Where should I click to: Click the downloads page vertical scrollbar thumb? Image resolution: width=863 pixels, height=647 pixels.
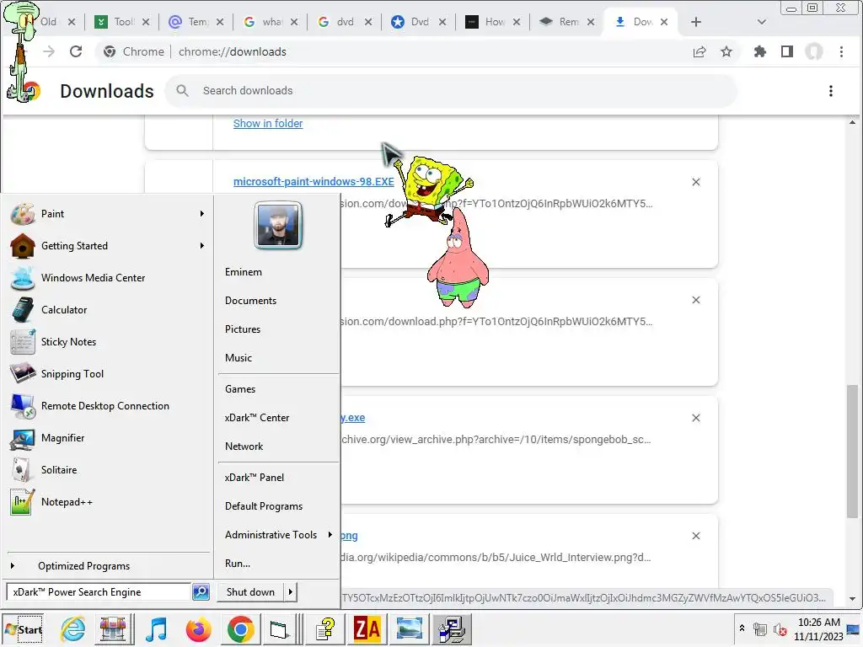[x=852, y=452]
